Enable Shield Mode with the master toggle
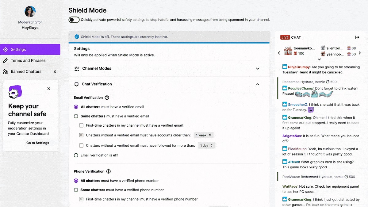 74,20
